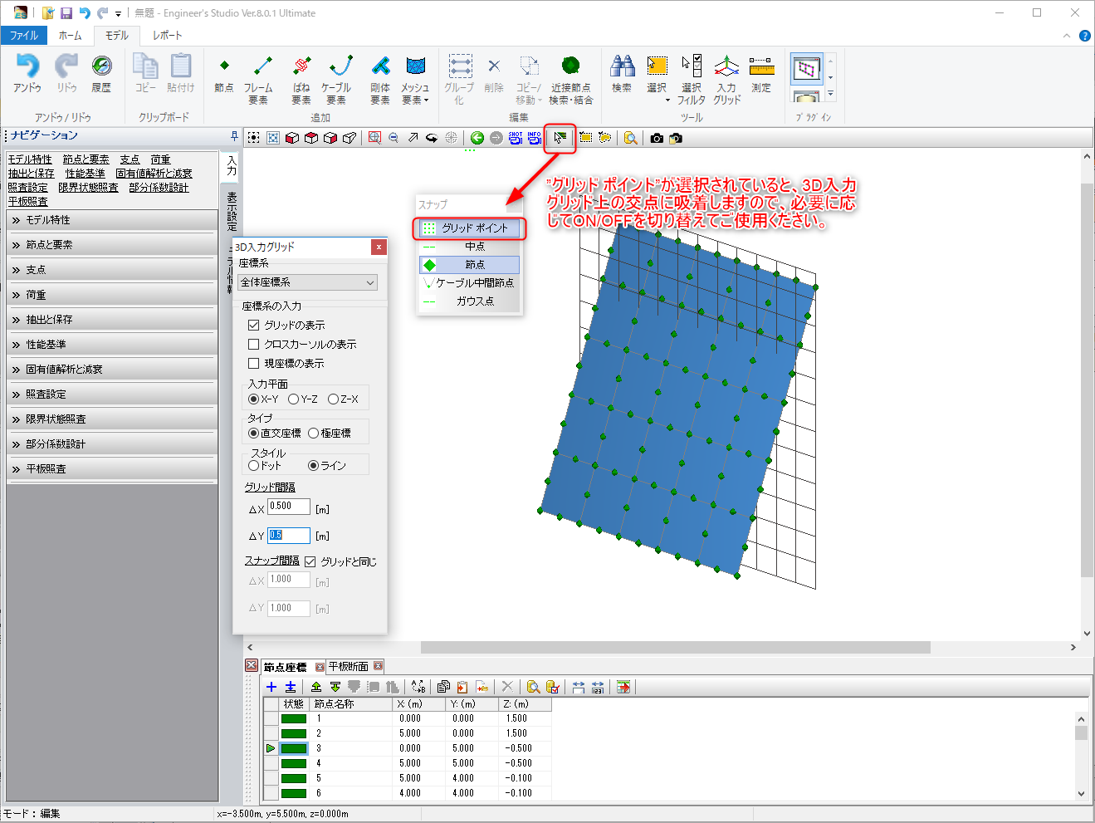Click the 節点 (node) add icon in ribbon
The width and height of the screenshot is (1095, 823).
pos(224,74)
